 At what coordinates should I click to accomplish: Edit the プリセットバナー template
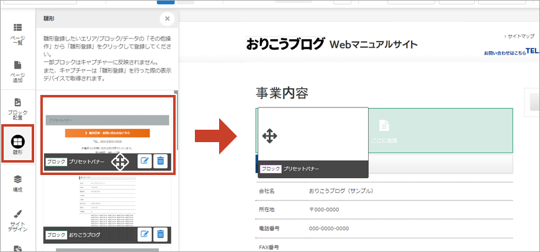click(x=144, y=161)
